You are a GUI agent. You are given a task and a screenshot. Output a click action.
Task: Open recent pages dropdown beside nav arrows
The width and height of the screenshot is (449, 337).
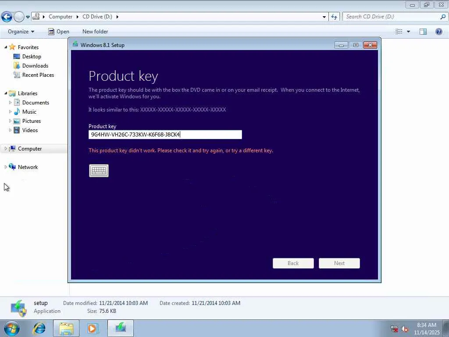pyautogui.click(x=28, y=17)
